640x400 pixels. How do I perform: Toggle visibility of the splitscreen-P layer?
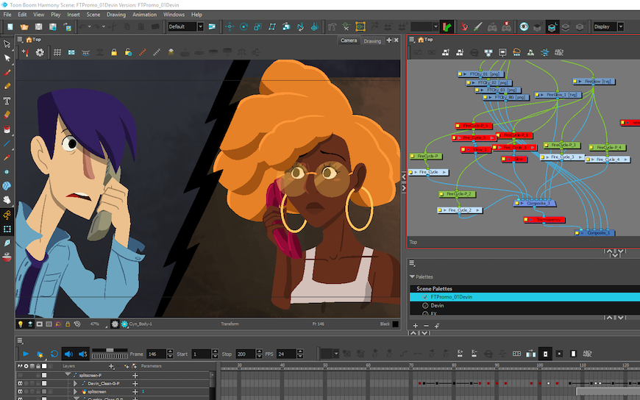(x=21, y=375)
